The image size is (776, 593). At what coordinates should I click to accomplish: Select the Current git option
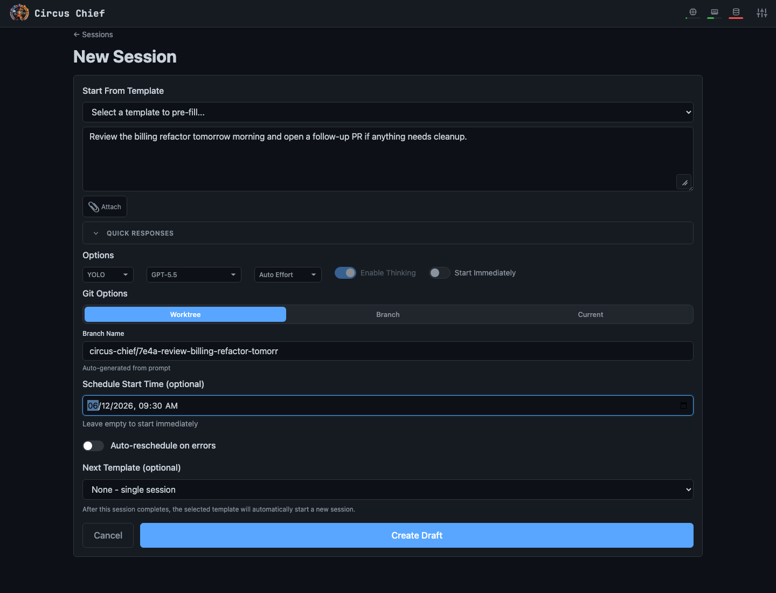point(591,314)
